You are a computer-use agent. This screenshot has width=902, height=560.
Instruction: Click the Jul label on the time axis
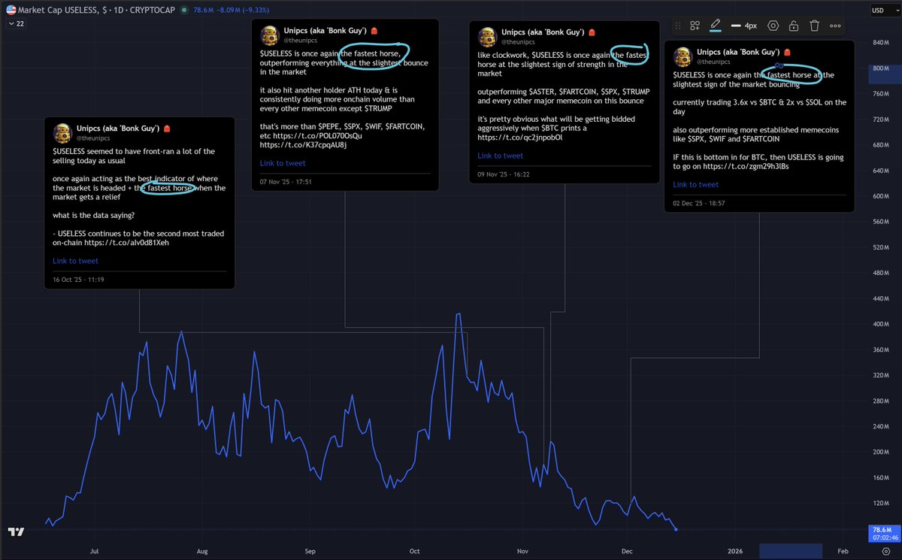[95, 551]
